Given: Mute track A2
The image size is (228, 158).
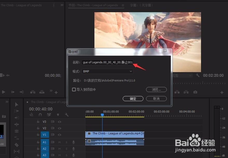Looking at the screenshot, I should coord(59,149).
